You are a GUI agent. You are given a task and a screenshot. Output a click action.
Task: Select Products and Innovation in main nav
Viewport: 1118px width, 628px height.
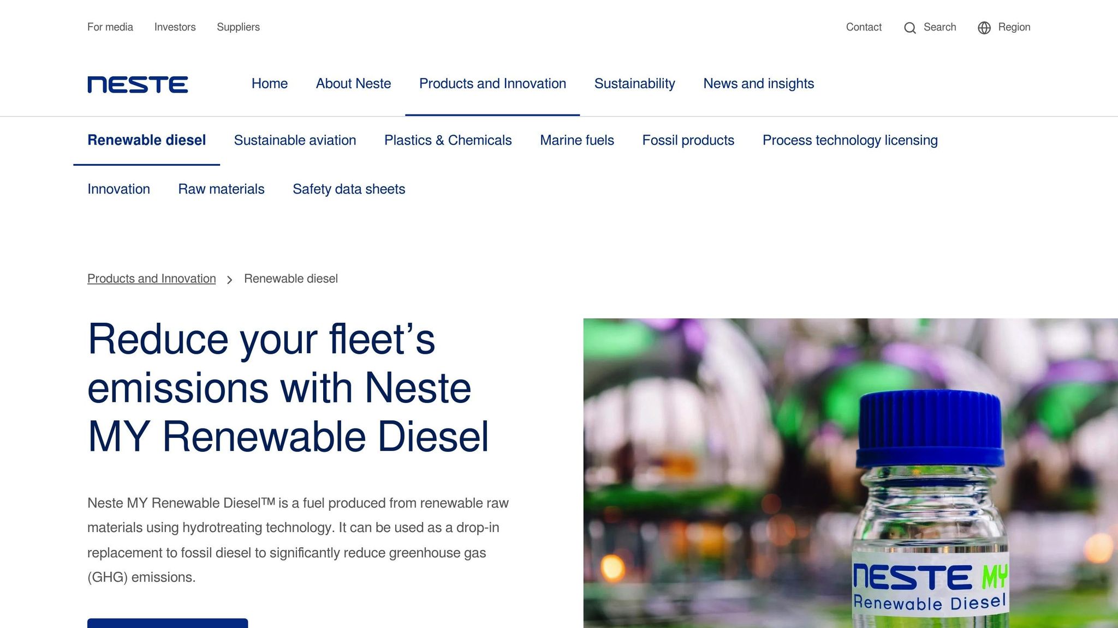(492, 83)
